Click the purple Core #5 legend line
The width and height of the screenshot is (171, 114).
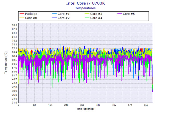click(x=119, y=14)
